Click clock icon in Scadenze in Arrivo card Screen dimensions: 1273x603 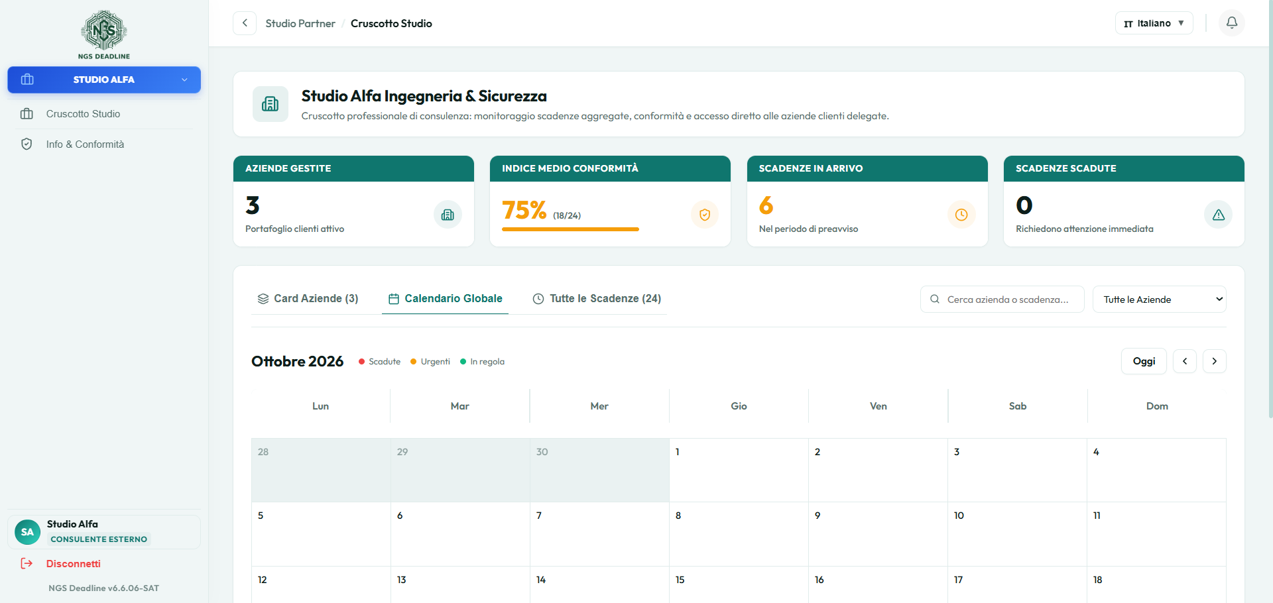961,215
